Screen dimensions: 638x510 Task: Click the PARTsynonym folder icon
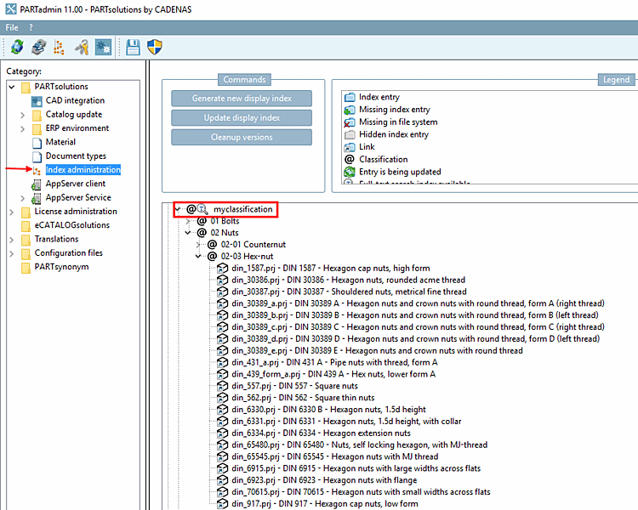tap(26, 268)
